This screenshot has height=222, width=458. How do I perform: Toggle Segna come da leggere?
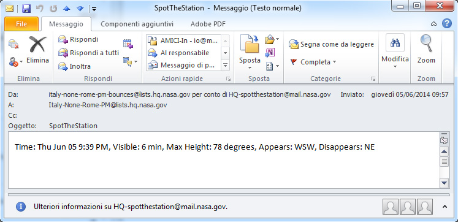(331, 44)
